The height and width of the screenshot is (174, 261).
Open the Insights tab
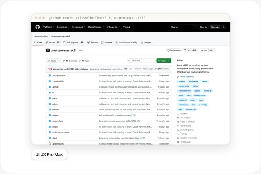tap(146, 43)
